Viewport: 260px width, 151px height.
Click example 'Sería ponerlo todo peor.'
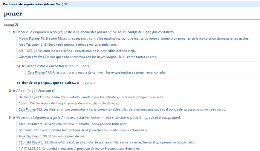tap(110, 124)
